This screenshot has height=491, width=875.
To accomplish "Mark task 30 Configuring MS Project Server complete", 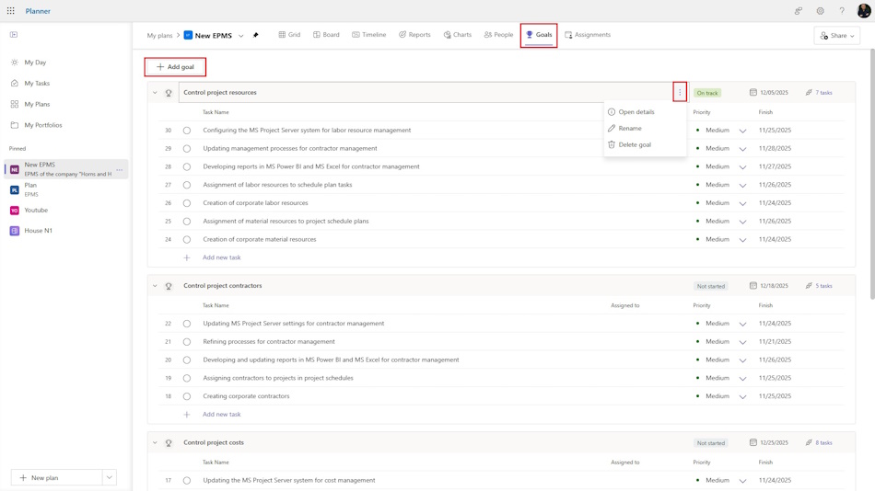I will click(x=187, y=131).
